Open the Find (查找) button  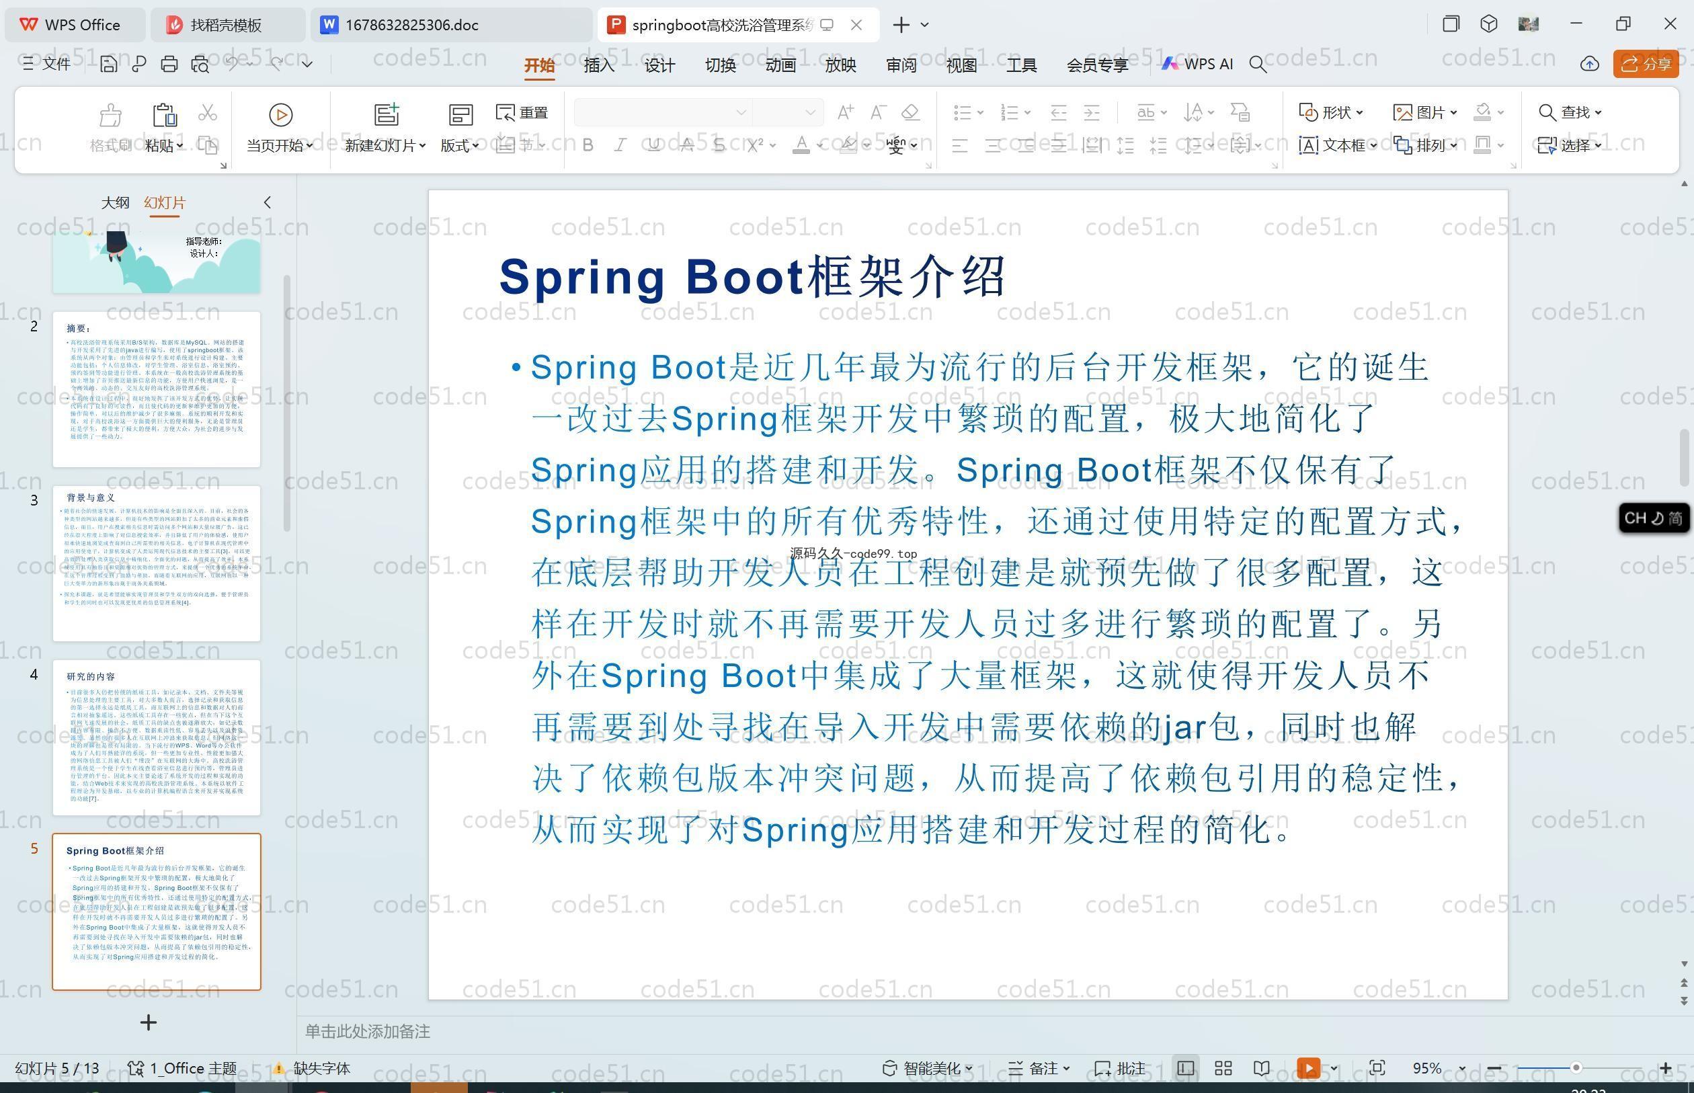[1569, 112]
